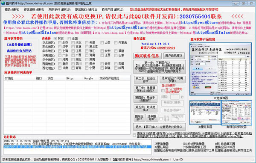256x163 pixels.
Task: Open the 邮件自动群发器 product thumbnail
Action: [236, 113]
